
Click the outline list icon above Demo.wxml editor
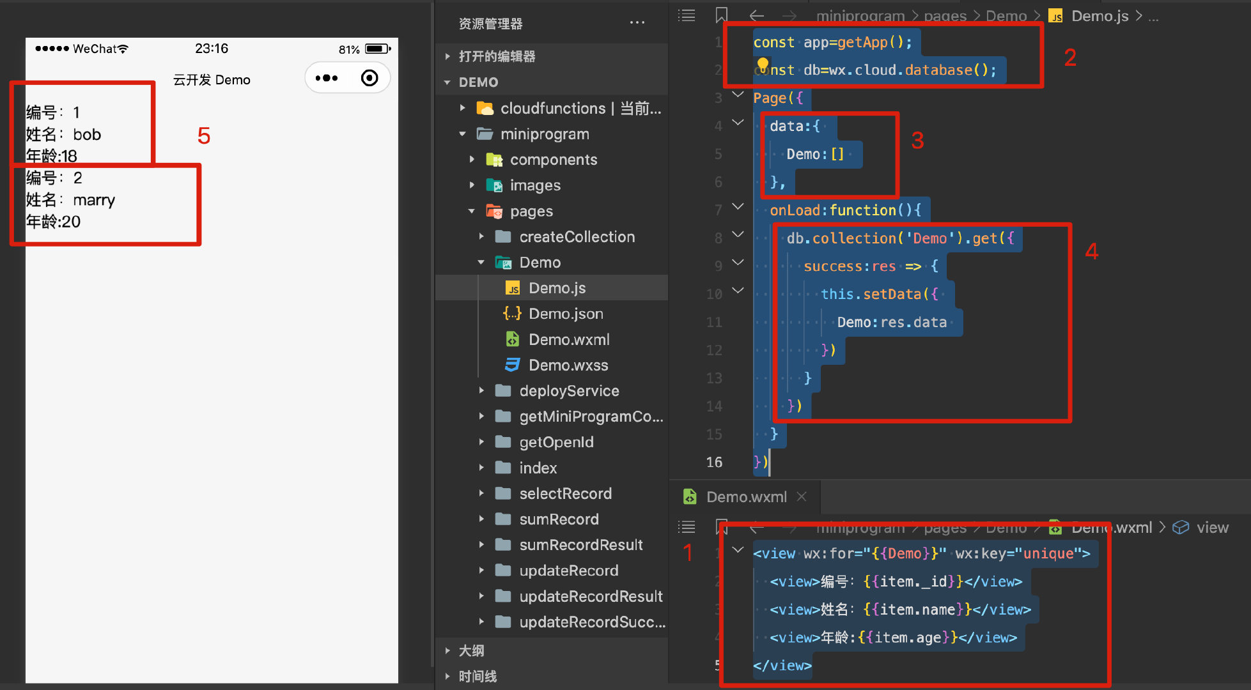tap(687, 527)
